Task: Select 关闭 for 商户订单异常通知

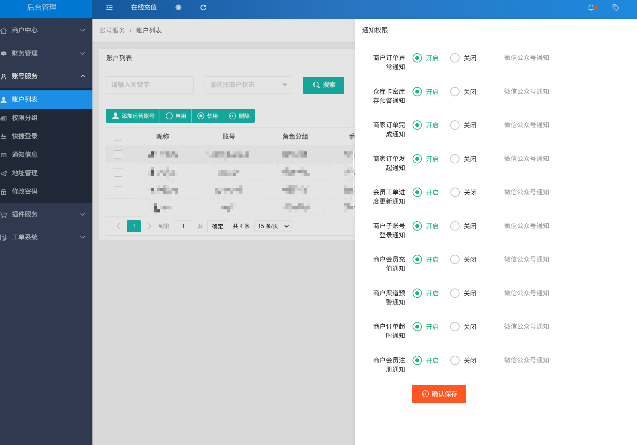Action: 455,58
